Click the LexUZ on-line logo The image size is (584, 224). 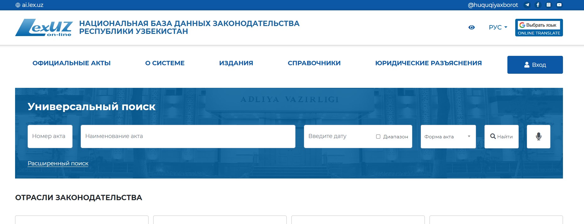44,28
